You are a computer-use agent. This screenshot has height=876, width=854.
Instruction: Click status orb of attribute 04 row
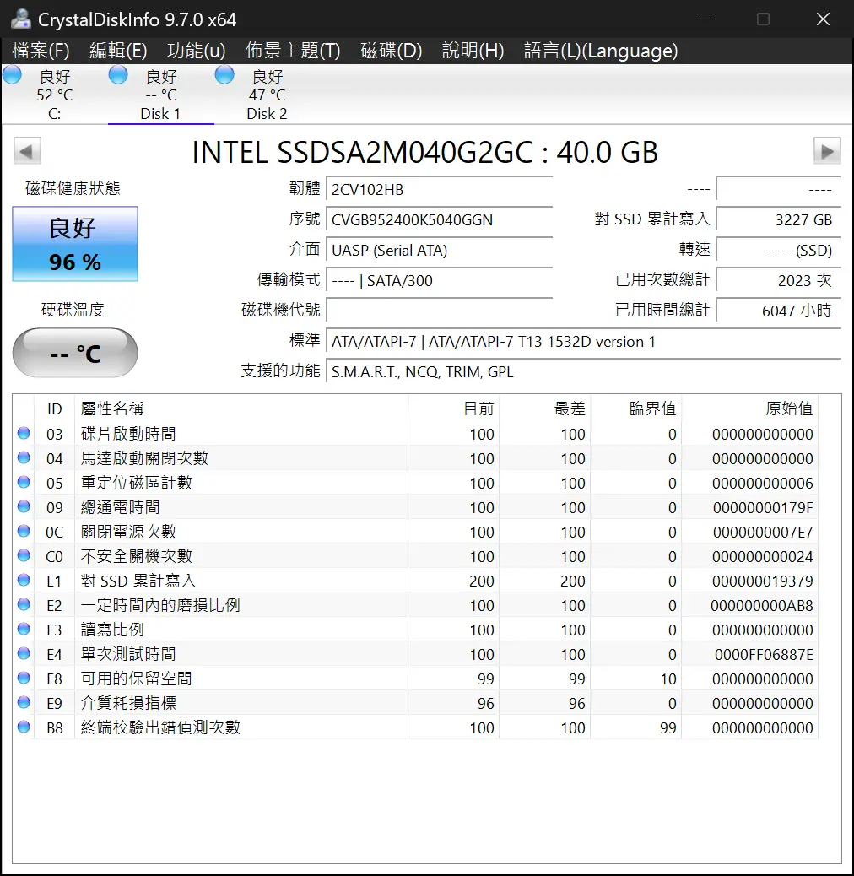24,457
